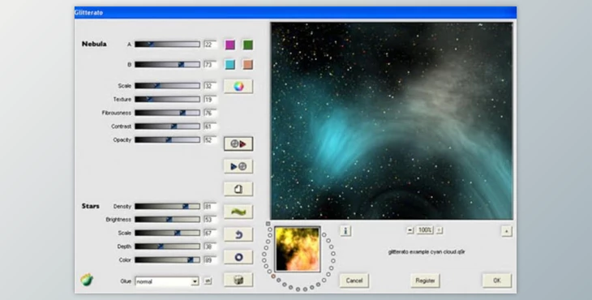The image size is (592, 300).
Task: Click the Nebula B value field showing 73
Action: coord(210,65)
